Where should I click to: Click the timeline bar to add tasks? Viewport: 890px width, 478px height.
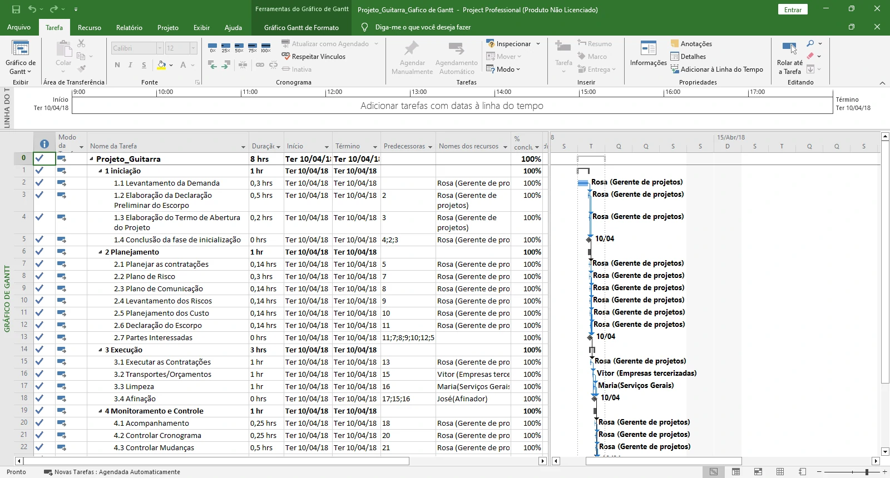point(452,106)
